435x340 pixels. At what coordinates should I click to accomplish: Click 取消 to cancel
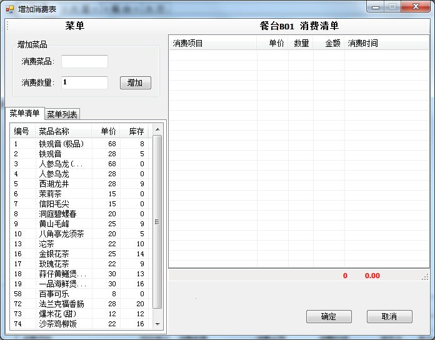[389, 316]
